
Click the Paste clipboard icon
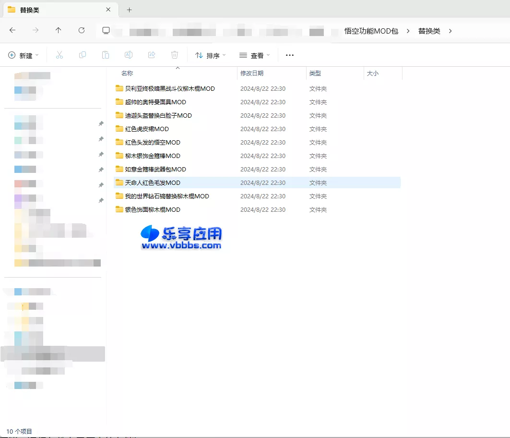tap(106, 55)
